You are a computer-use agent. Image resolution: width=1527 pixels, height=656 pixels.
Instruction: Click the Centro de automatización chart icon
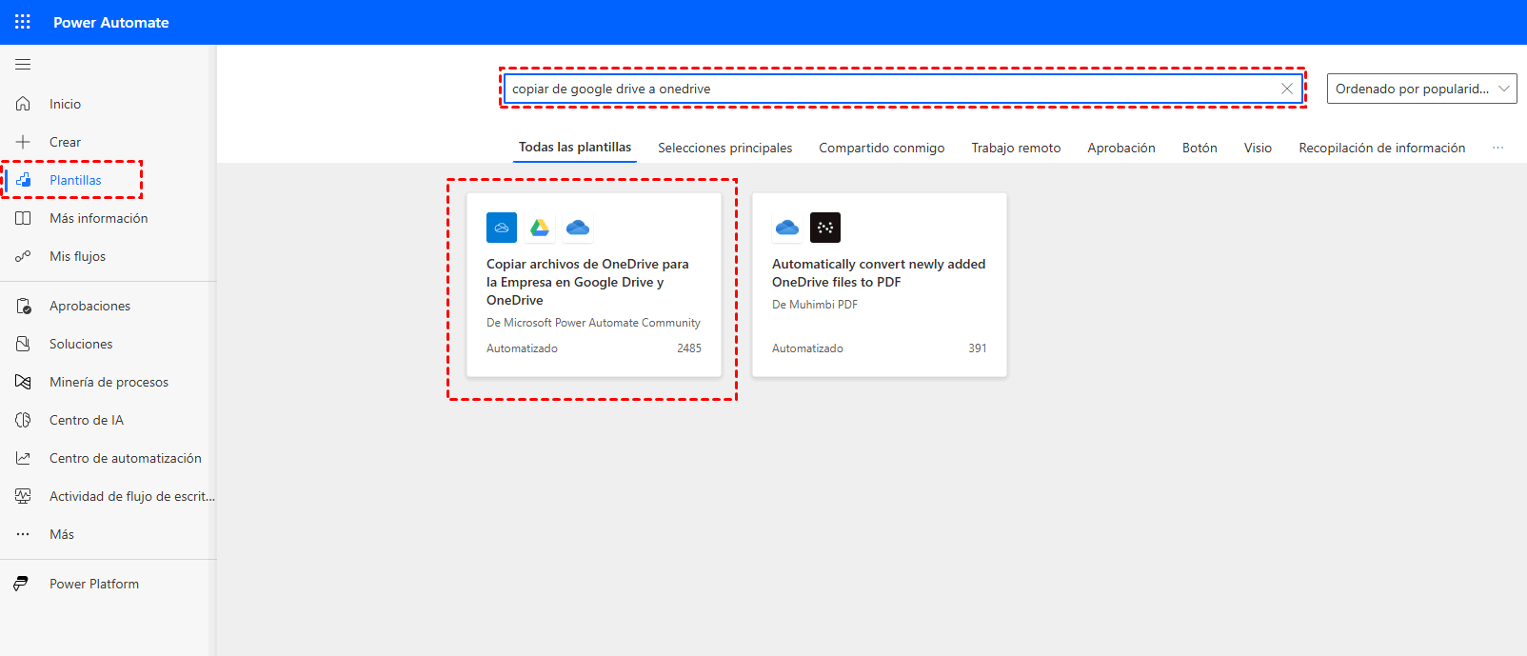pyautogui.click(x=23, y=458)
